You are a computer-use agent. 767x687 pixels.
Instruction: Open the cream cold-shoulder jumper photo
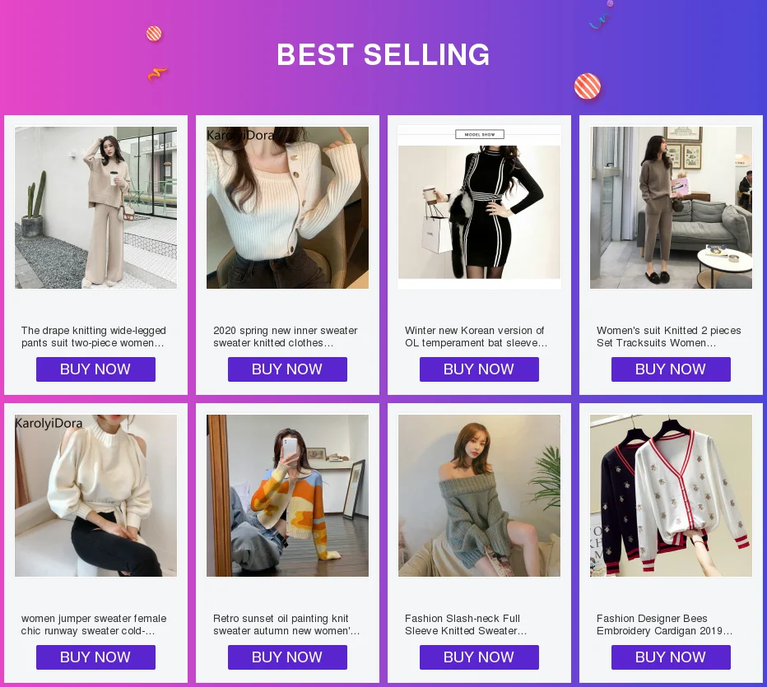tap(95, 495)
